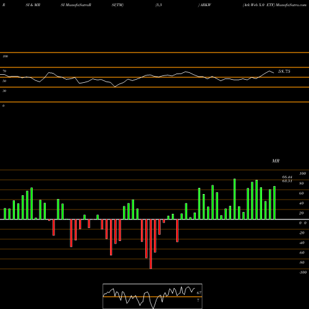Click the (Ark Web X.0 ETF) MunafaSutra.com header text
Screen dimensions: 309x309
[x=274, y=5]
